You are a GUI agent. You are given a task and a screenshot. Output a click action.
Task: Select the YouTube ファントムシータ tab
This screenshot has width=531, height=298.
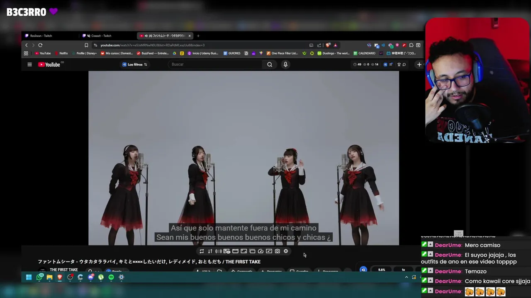(x=165, y=36)
